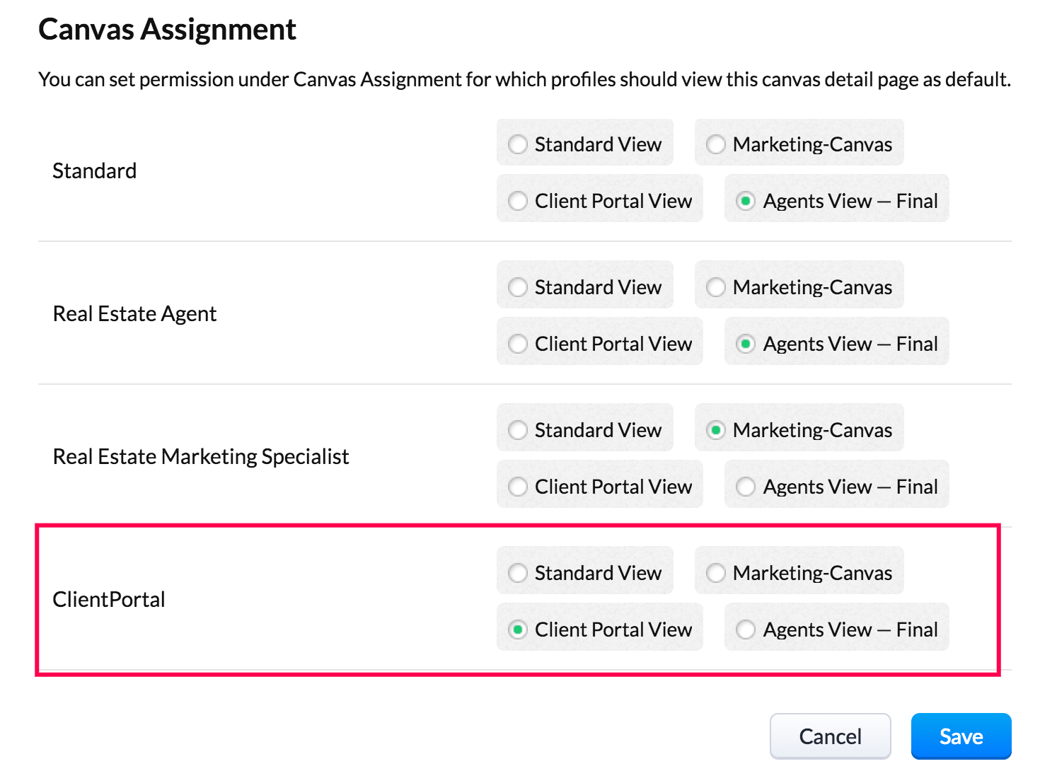
Task: Select Client Portal View for Marketing Specialist profile
Action: pos(518,487)
